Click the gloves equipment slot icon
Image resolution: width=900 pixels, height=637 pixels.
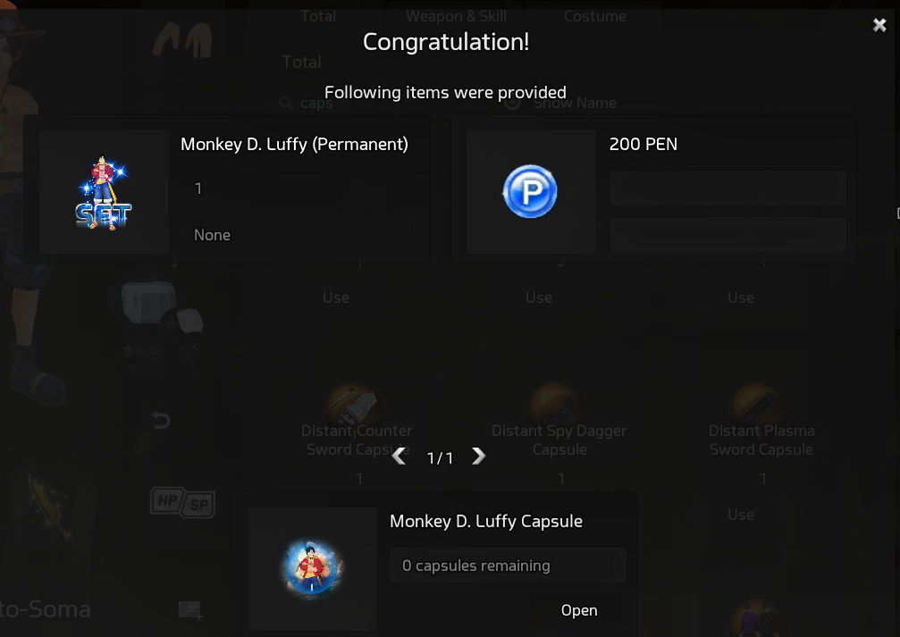point(182,41)
